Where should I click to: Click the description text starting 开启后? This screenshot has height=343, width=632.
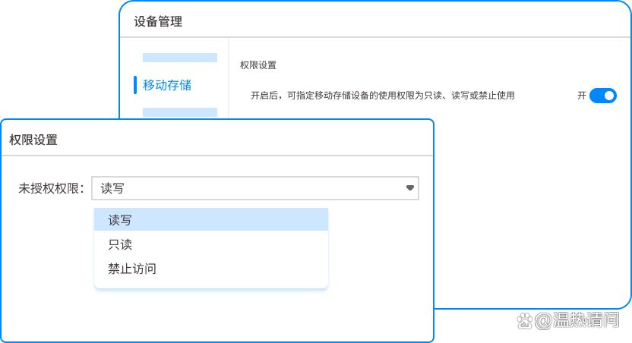[383, 96]
